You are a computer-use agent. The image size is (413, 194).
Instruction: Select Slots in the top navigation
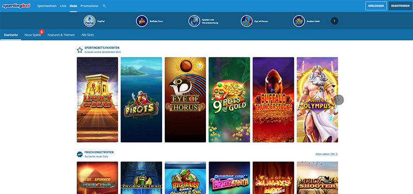point(73,6)
